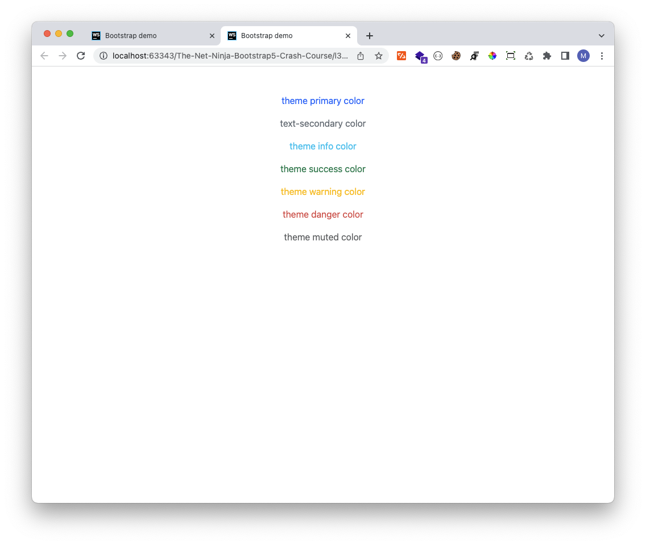
Task: Close the active Bootstrap demo tab
Action: tap(348, 36)
